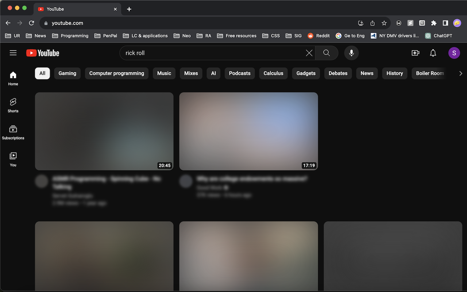Open the NY DMV drivers license bookmark
Image resolution: width=467 pixels, height=292 pixels.
pyautogui.click(x=395, y=36)
